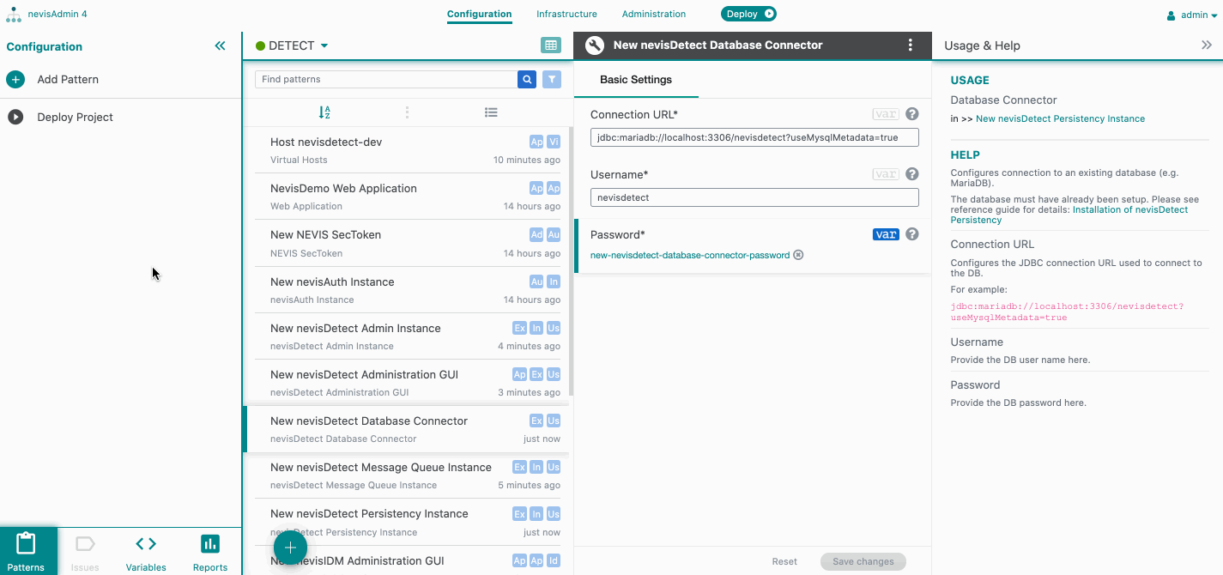
Task: Switch to list view icon
Action: pyautogui.click(x=491, y=112)
